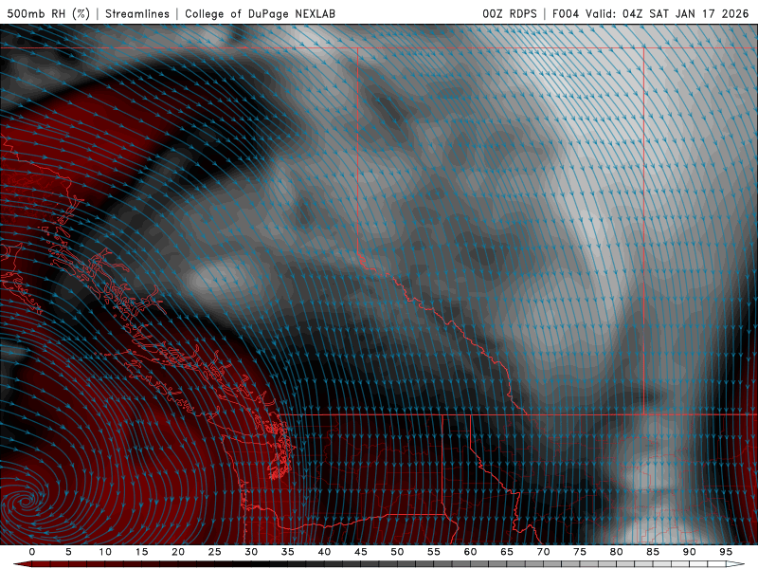
Task: Click 'College of DuPage NEXLAB' text
Action: coord(260,13)
